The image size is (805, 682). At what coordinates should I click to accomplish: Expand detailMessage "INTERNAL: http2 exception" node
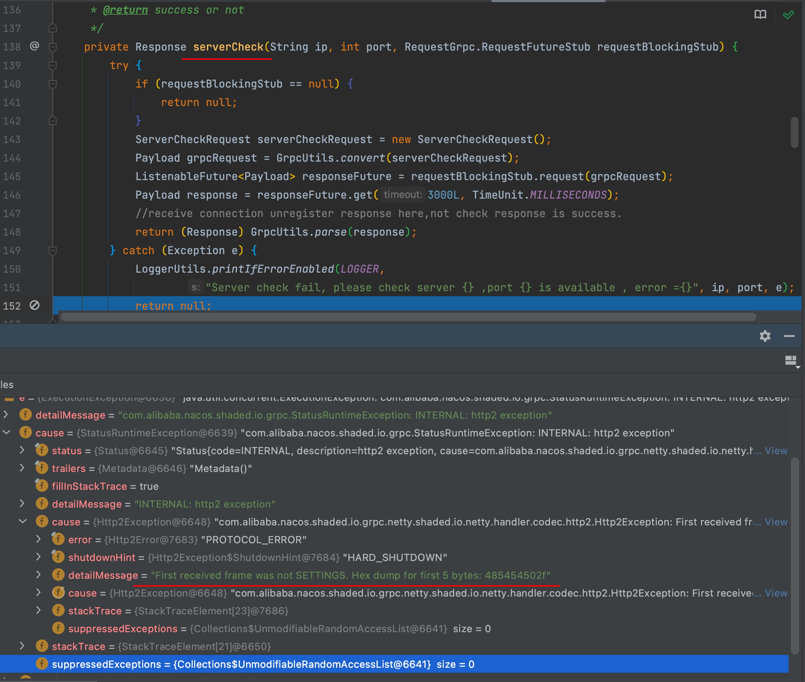click(x=22, y=503)
